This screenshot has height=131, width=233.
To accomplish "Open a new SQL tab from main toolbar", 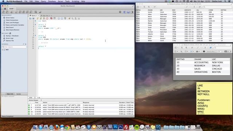I will [x=4, y=12].
